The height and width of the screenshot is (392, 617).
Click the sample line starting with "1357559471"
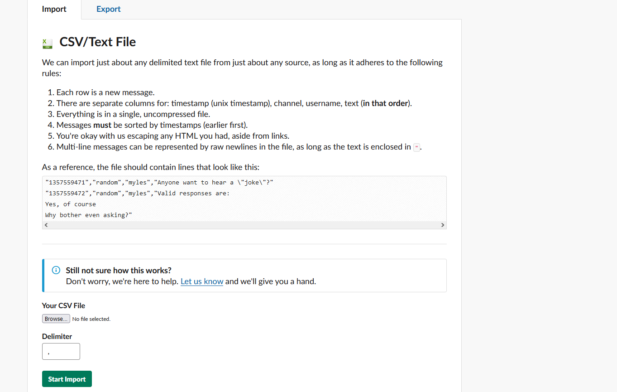click(159, 183)
